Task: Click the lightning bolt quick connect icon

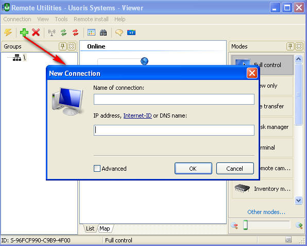Action: tap(8, 32)
